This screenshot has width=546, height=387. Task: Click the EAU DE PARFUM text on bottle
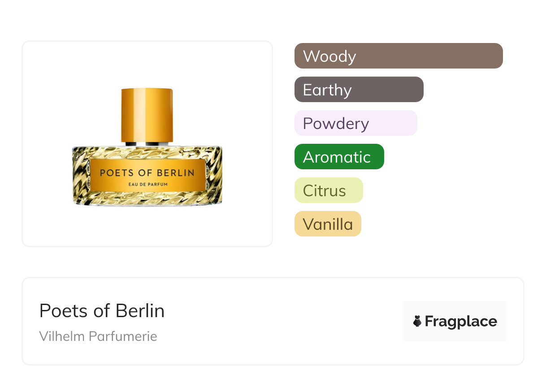point(147,185)
